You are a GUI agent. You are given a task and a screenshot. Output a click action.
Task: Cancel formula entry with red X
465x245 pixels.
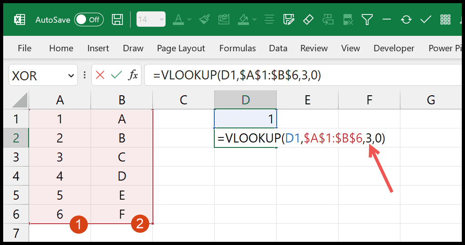tap(100, 75)
